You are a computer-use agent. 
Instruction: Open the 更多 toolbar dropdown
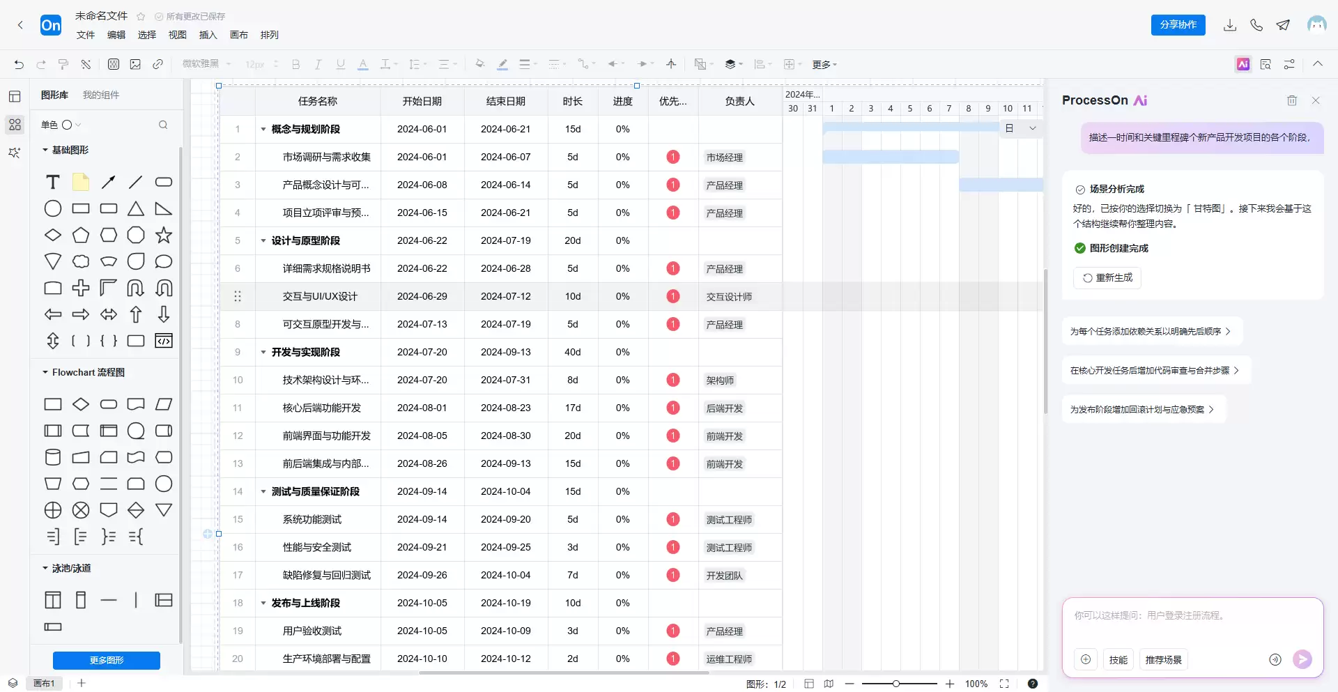pos(824,64)
